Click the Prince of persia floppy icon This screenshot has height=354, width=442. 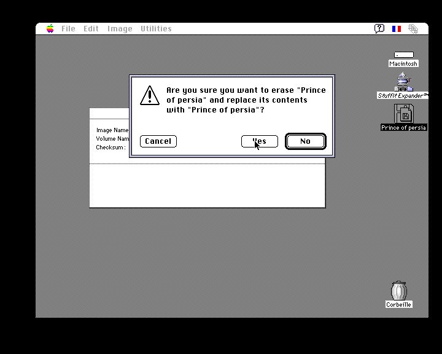tap(403, 113)
